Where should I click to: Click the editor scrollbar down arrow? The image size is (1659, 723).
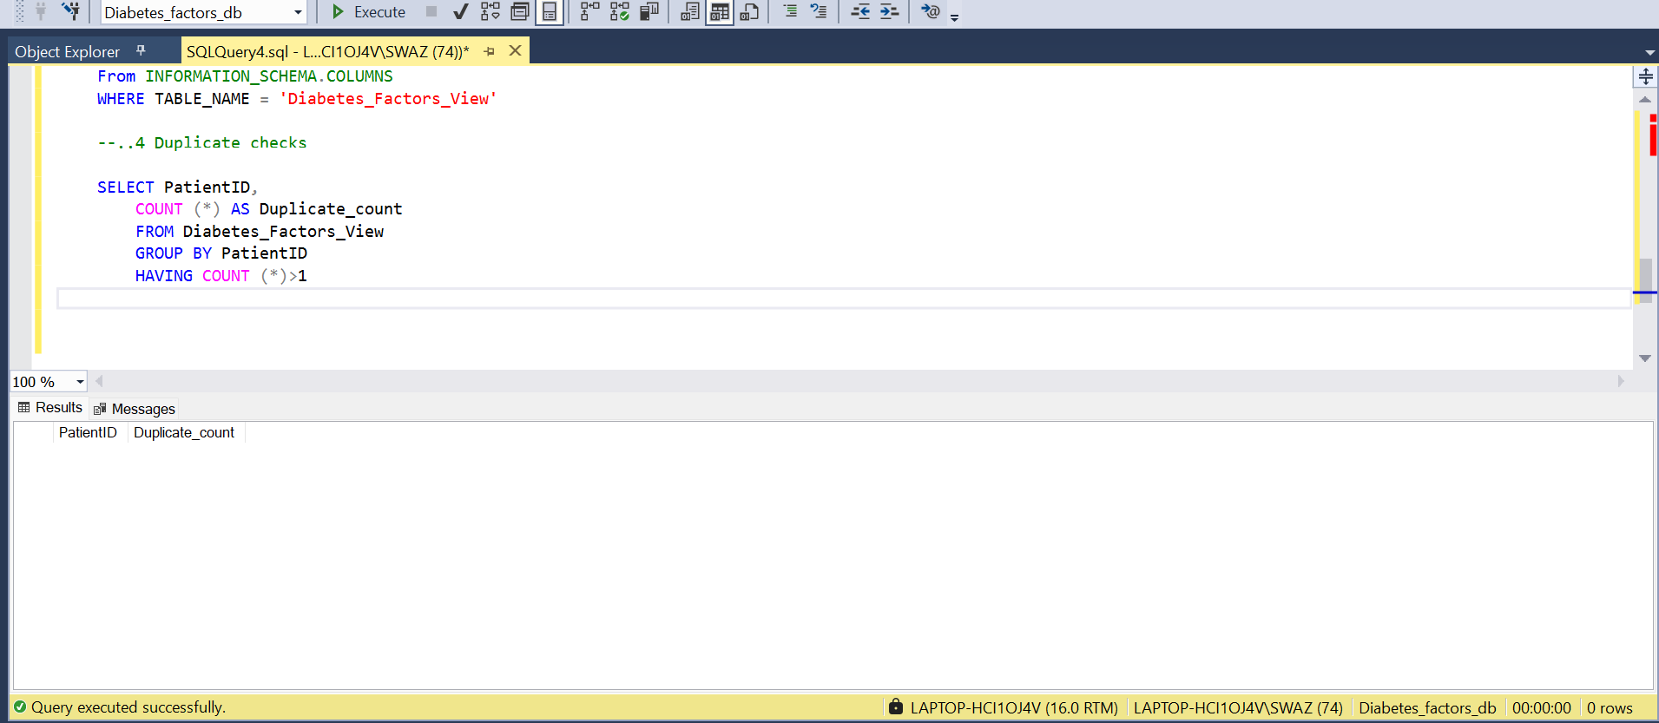pos(1644,358)
